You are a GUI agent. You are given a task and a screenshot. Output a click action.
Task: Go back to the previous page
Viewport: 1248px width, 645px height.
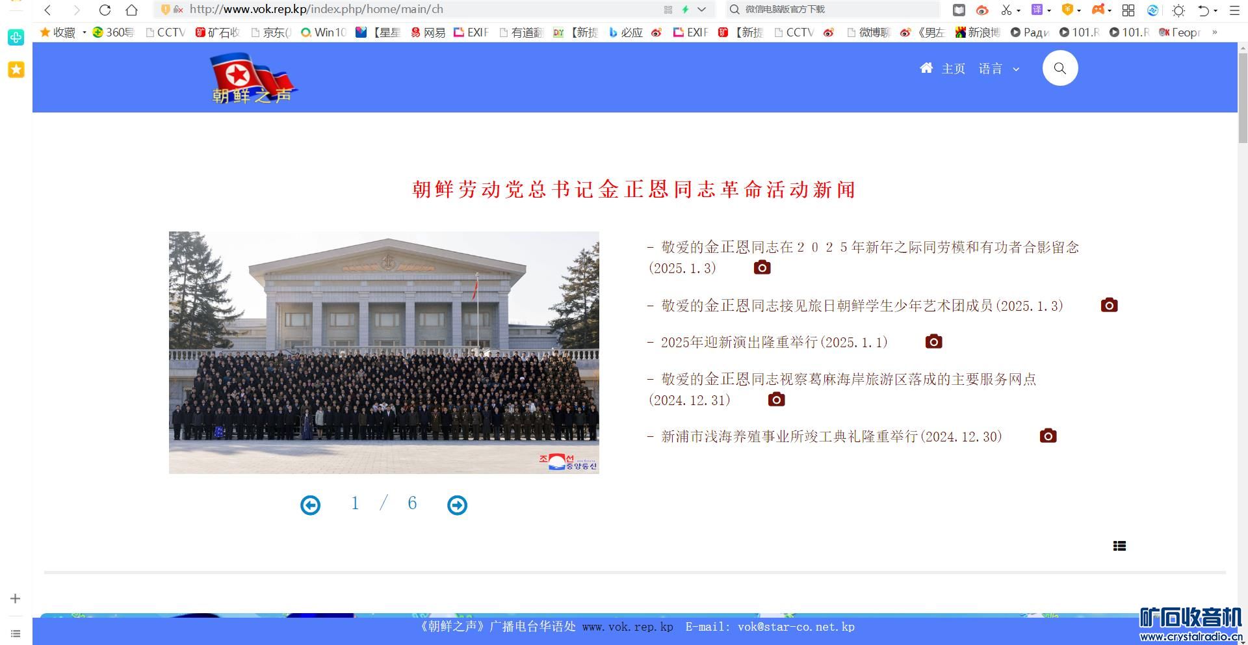(x=47, y=10)
